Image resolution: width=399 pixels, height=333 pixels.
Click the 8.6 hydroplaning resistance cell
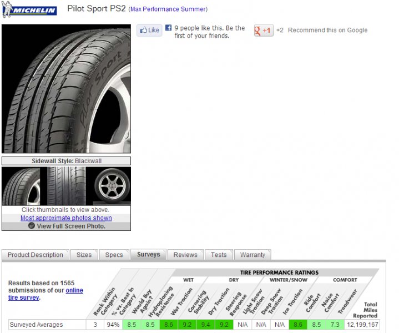[169, 325]
